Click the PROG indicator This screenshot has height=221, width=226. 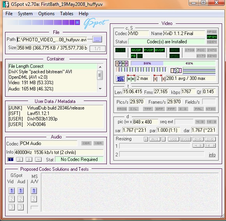[x=122, y=109]
